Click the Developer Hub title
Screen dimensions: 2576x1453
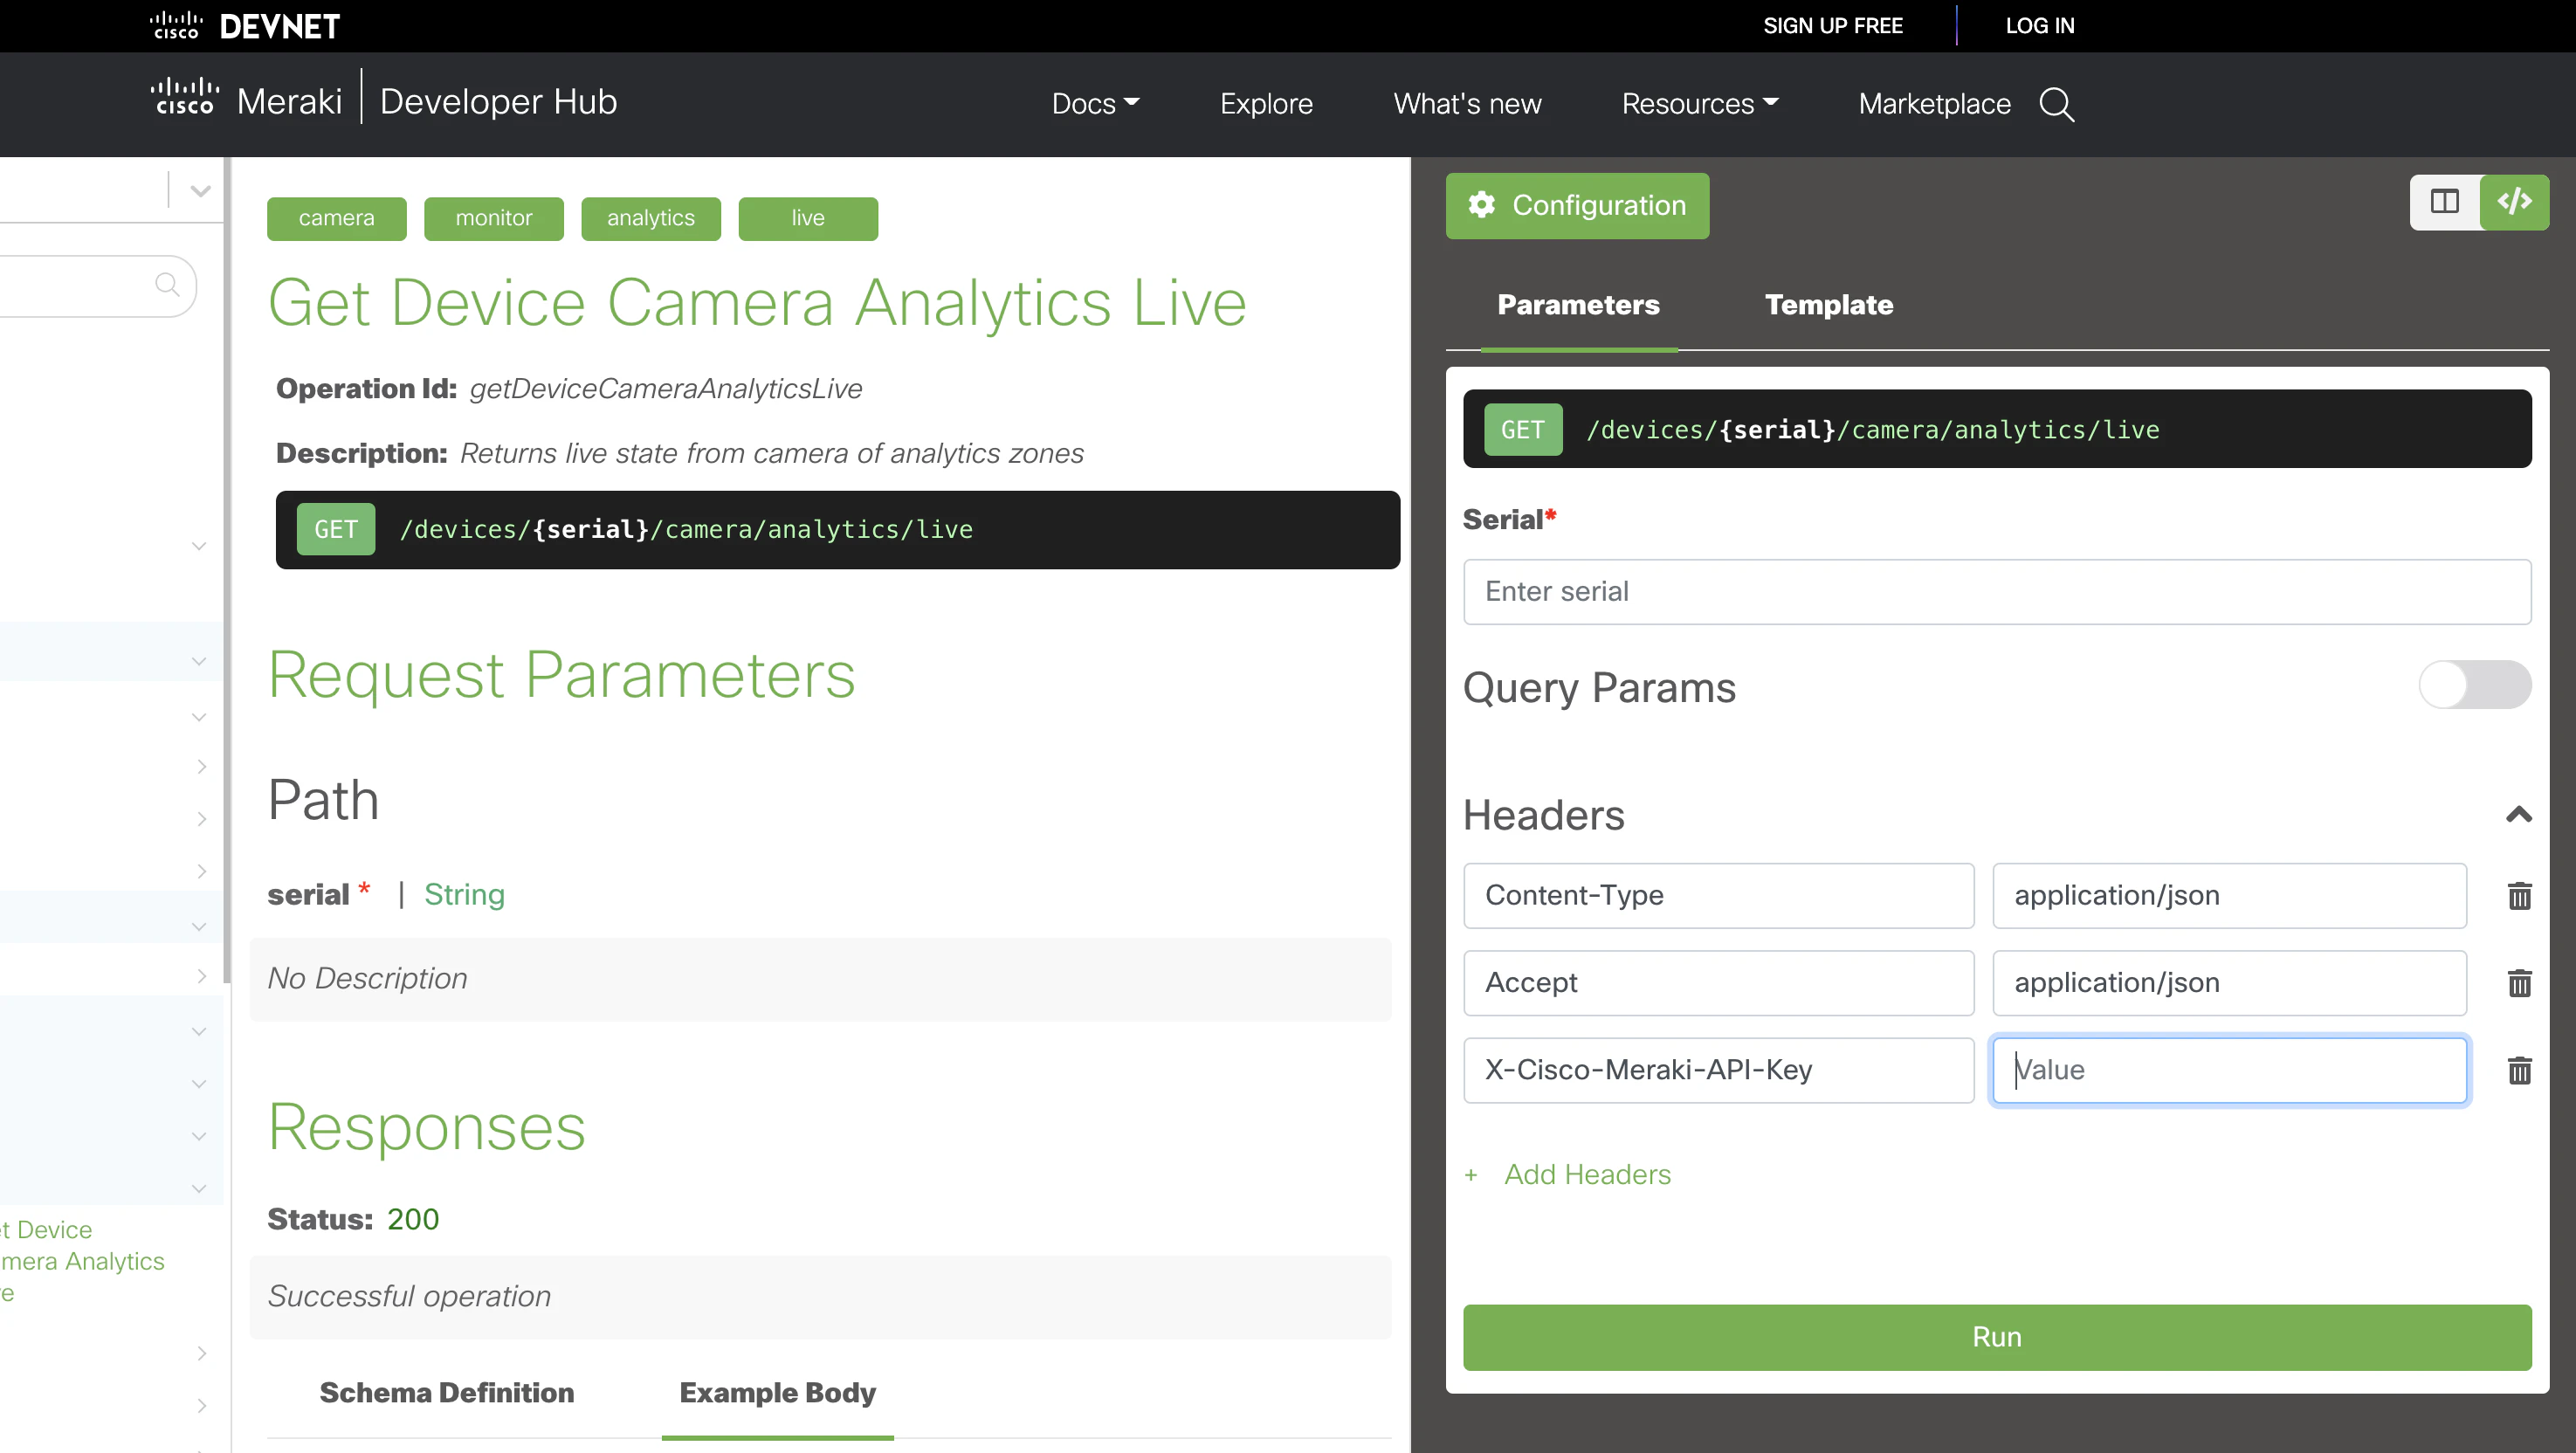point(498,101)
